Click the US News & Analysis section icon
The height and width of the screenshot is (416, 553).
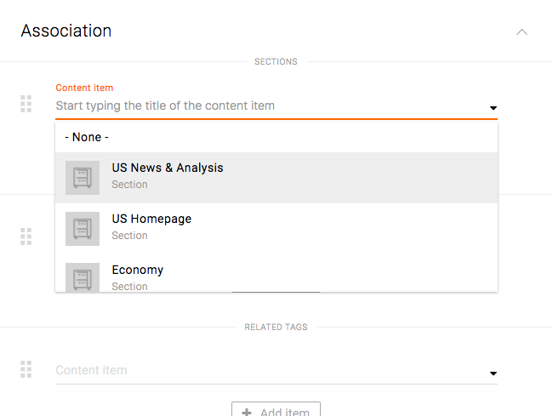click(x=83, y=177)
